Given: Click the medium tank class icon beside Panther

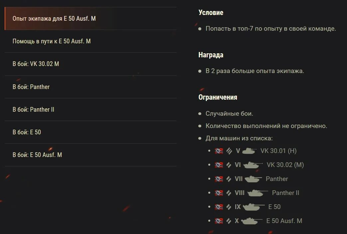Looking at the screenshot, I should pyautogui.click(x=229, y=179).
